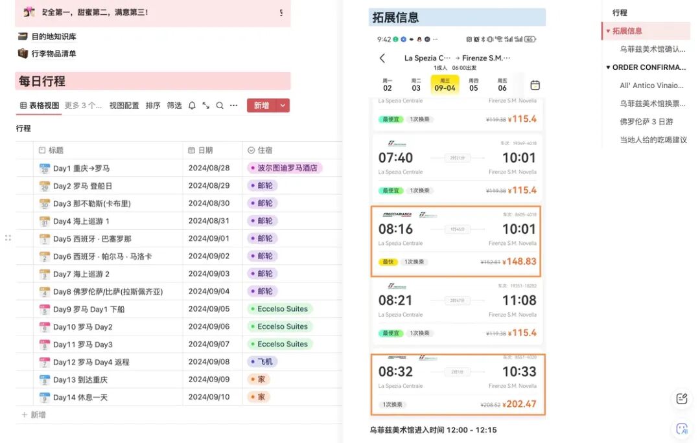Click the compose/edit icon at bottom right
Image resolution: width=700 pixels, height=443 pixels.
[x=681, y=398]
